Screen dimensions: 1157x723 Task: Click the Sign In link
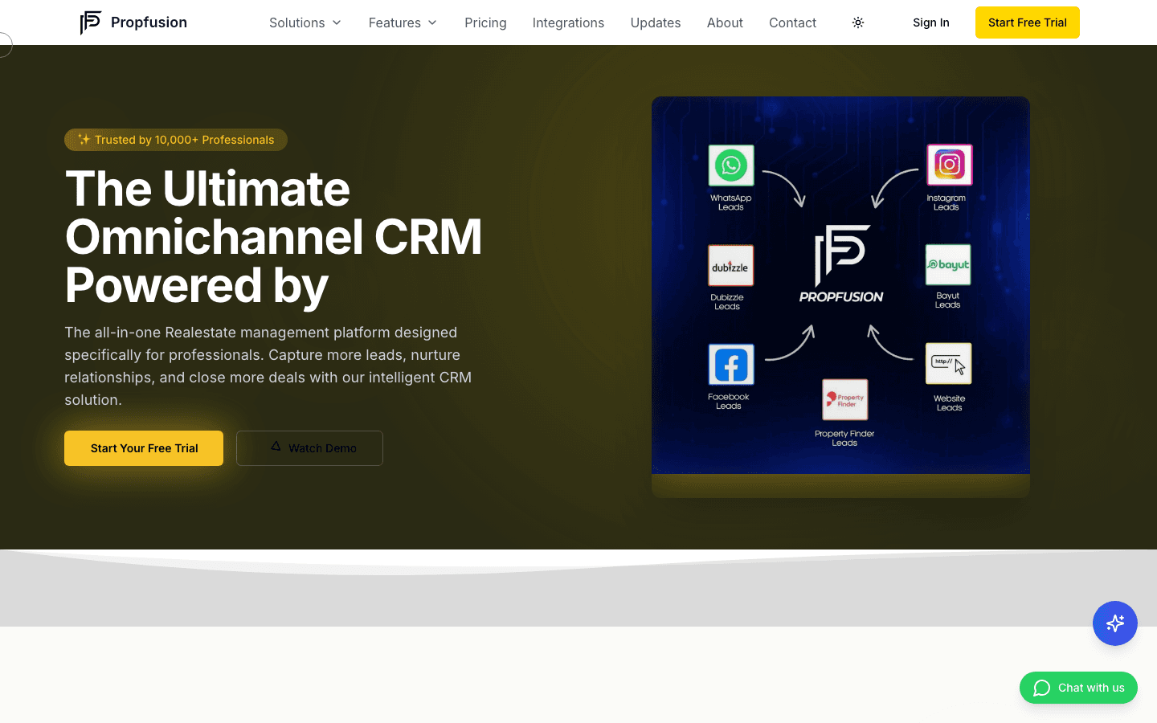click(931, 22)
